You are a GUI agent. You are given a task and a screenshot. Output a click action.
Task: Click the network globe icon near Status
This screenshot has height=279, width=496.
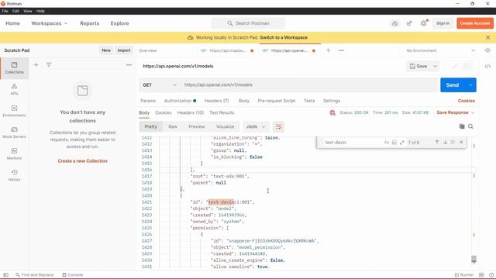pos(332,112)
